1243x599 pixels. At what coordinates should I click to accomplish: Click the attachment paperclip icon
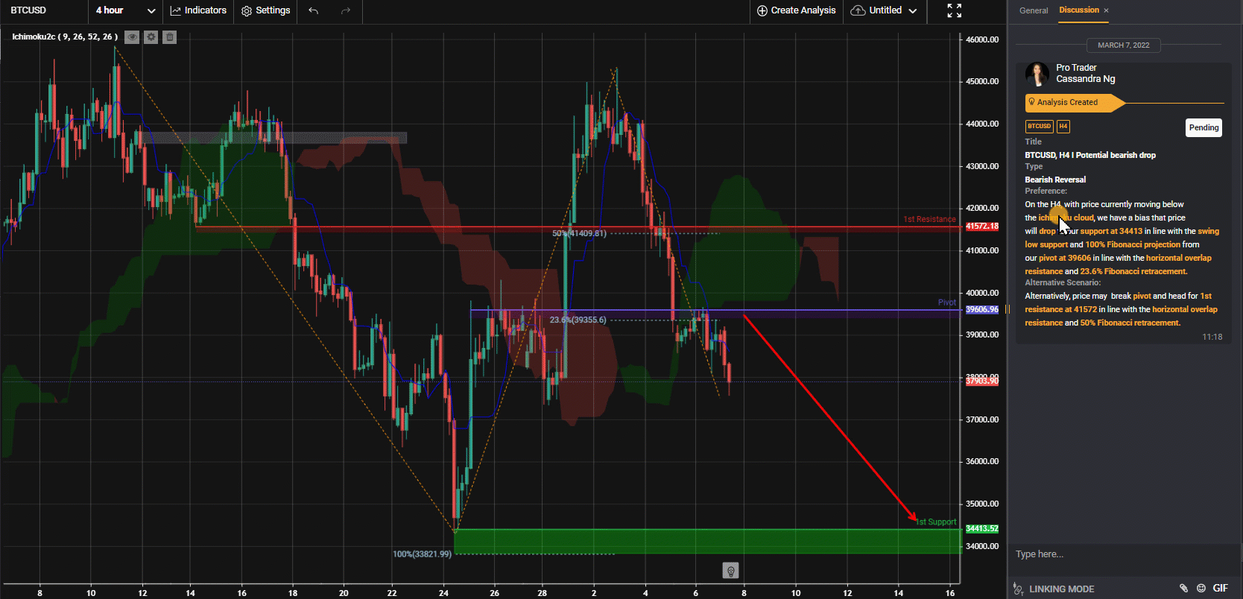[x=1183, y=588]
